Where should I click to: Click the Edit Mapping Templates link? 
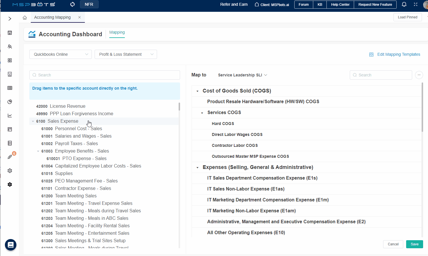pos(398,54)
